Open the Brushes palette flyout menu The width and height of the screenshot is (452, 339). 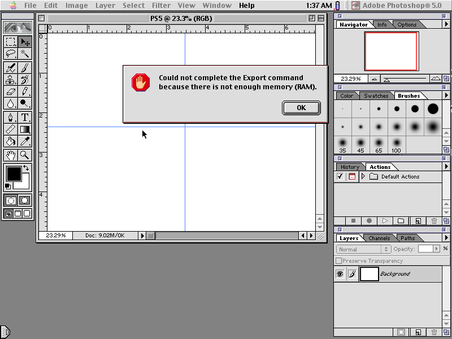tap(446, 95)
